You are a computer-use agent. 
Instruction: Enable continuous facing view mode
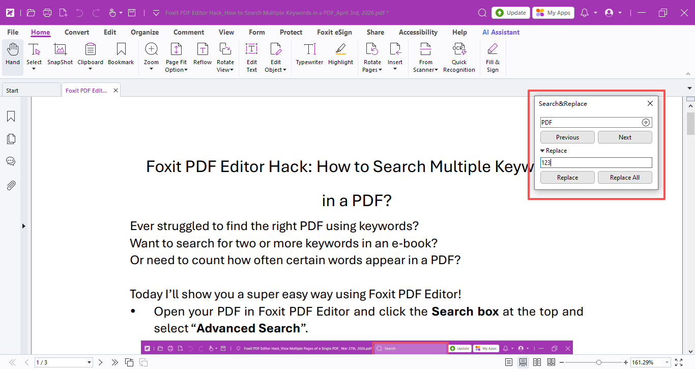coord(551,362)
